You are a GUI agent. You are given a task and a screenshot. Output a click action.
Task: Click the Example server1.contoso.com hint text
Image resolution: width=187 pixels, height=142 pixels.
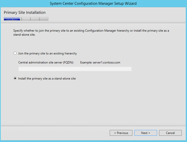100,62
